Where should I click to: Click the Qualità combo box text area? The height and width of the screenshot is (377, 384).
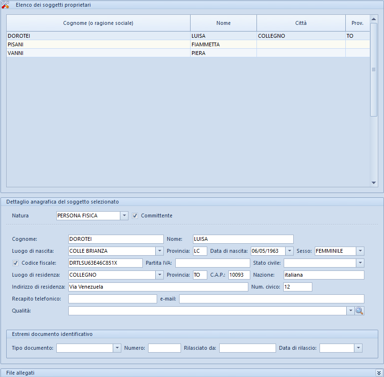[x=207, y=311]
